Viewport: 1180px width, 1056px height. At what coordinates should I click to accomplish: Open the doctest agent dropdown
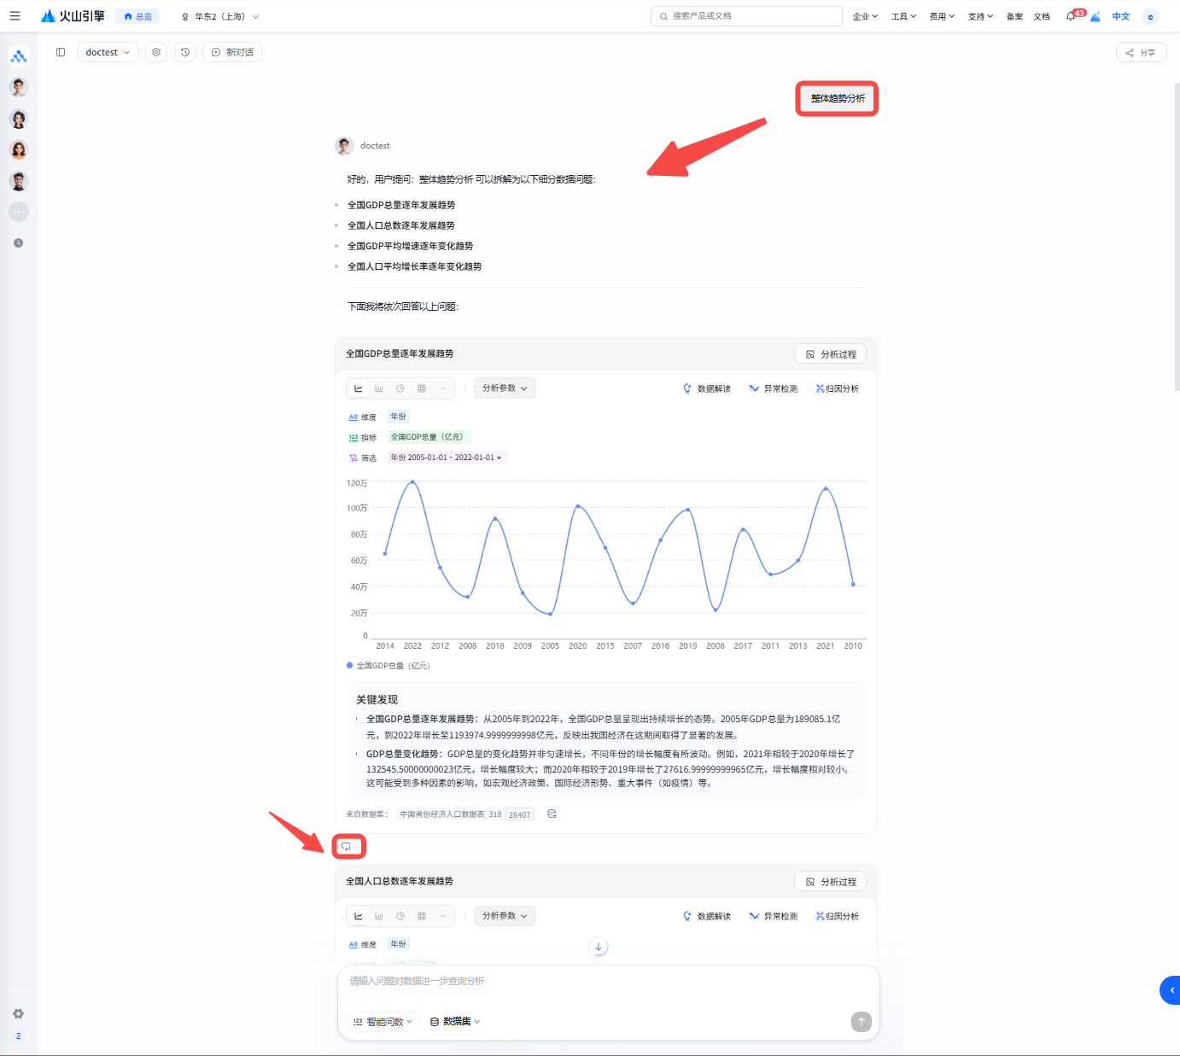pyautogui.click(x=108, y=52)
